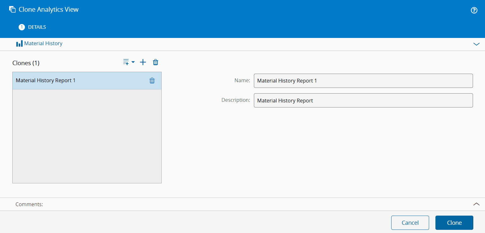Select the Material History Report 1 list entry
This screenshot has width=485, height=233.
pyautogui.click(x=63, y=81)
